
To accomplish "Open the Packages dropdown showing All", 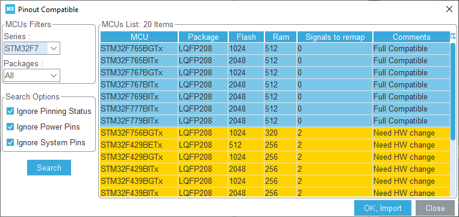I will click(x=32, y=75).
